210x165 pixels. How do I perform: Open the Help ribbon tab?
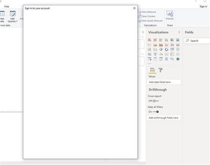pos(7,7)
